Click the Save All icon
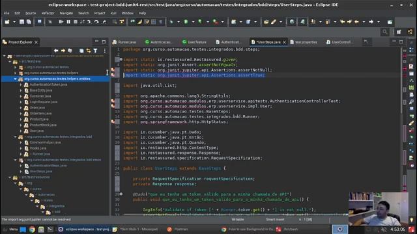Image resolution: width=417 pixels, height=234 pixels. (29, 21)
